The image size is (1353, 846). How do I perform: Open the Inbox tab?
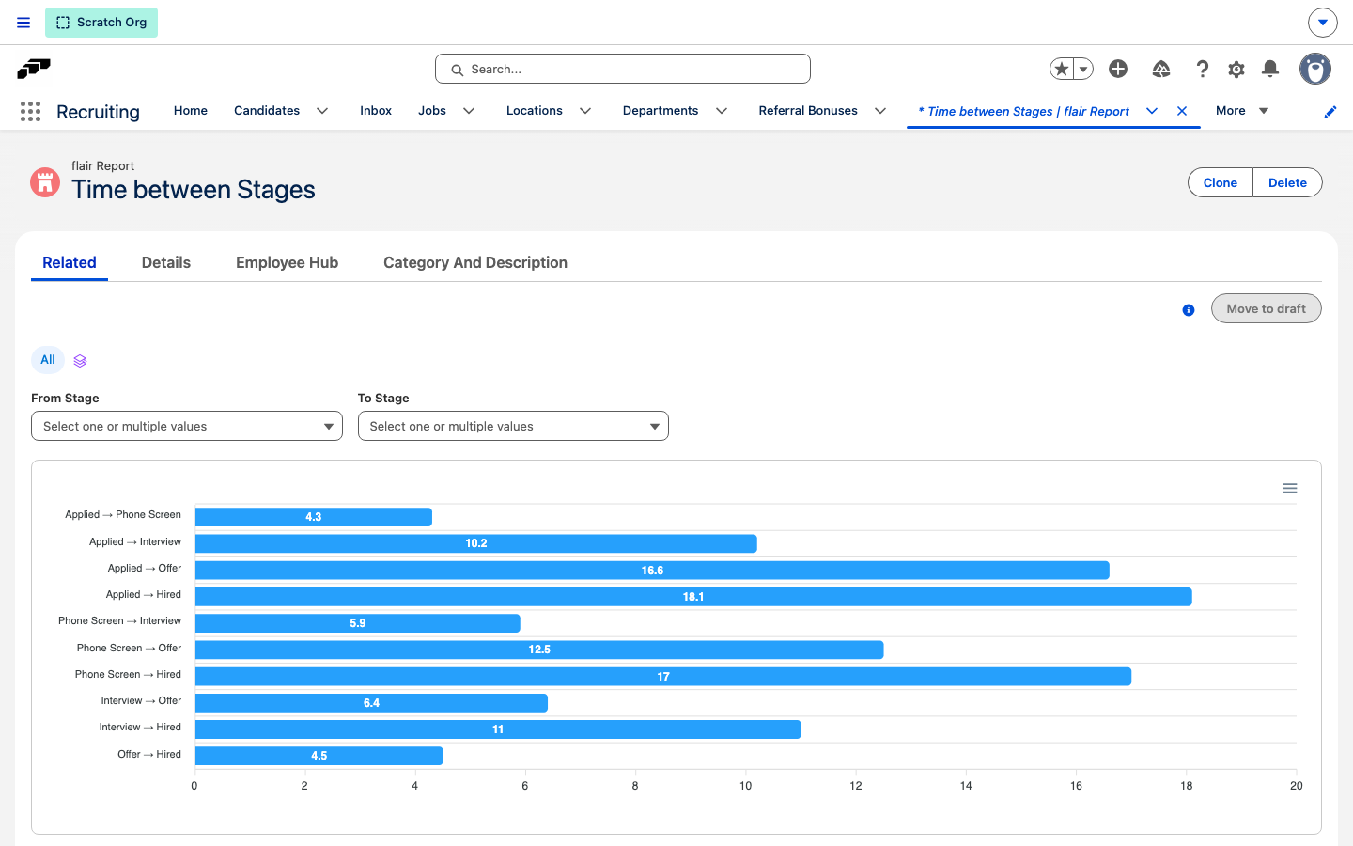(x=376, y=111)
